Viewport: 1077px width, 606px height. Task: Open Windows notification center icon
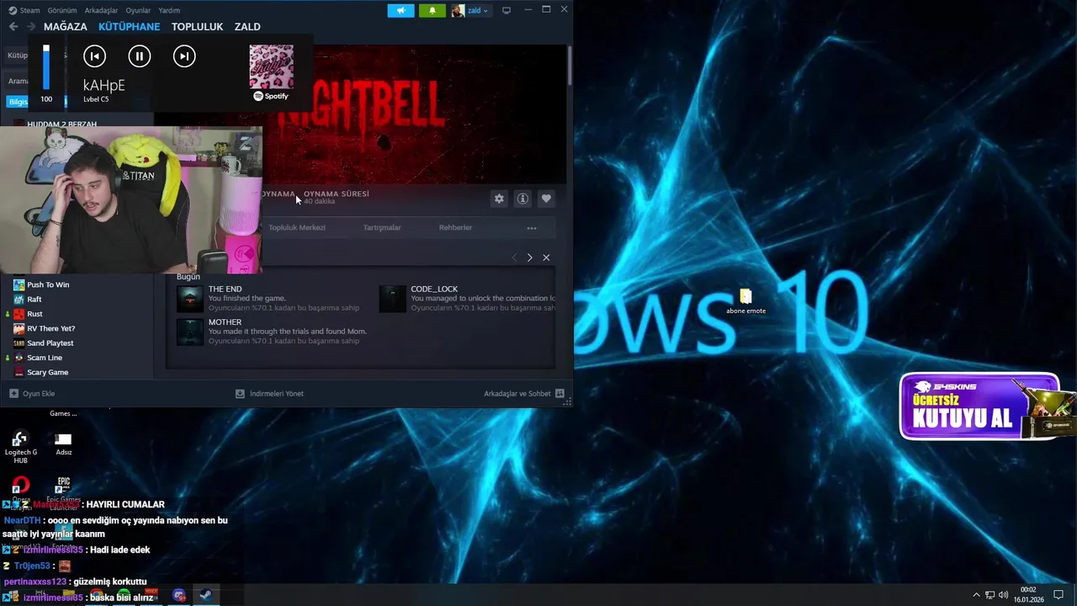pyautogui.click(x=1058, y=595)
